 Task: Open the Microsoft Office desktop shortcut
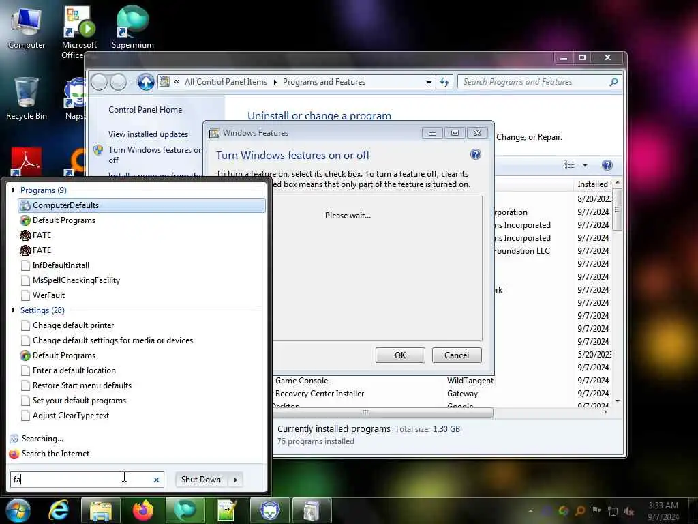(79, 31)
